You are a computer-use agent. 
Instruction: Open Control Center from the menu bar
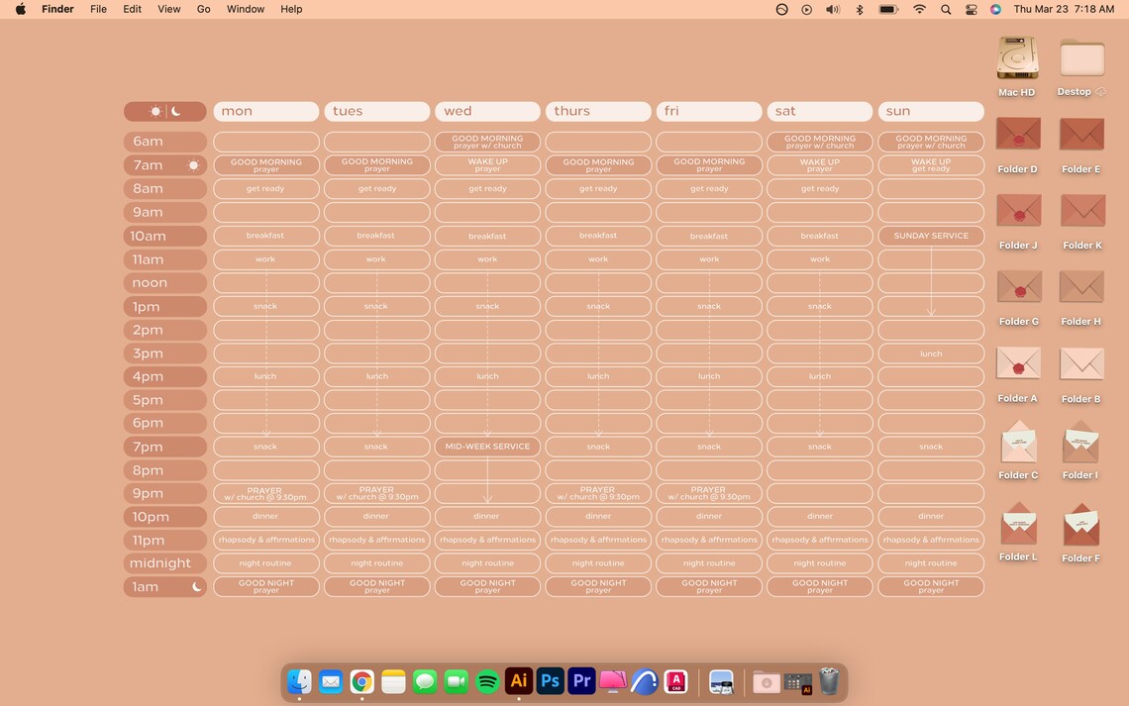point(972,9)
